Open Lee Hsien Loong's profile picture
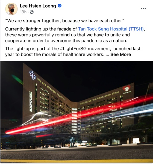The height and width of the screenshot is (164, 153). click(x=11, y=9)
